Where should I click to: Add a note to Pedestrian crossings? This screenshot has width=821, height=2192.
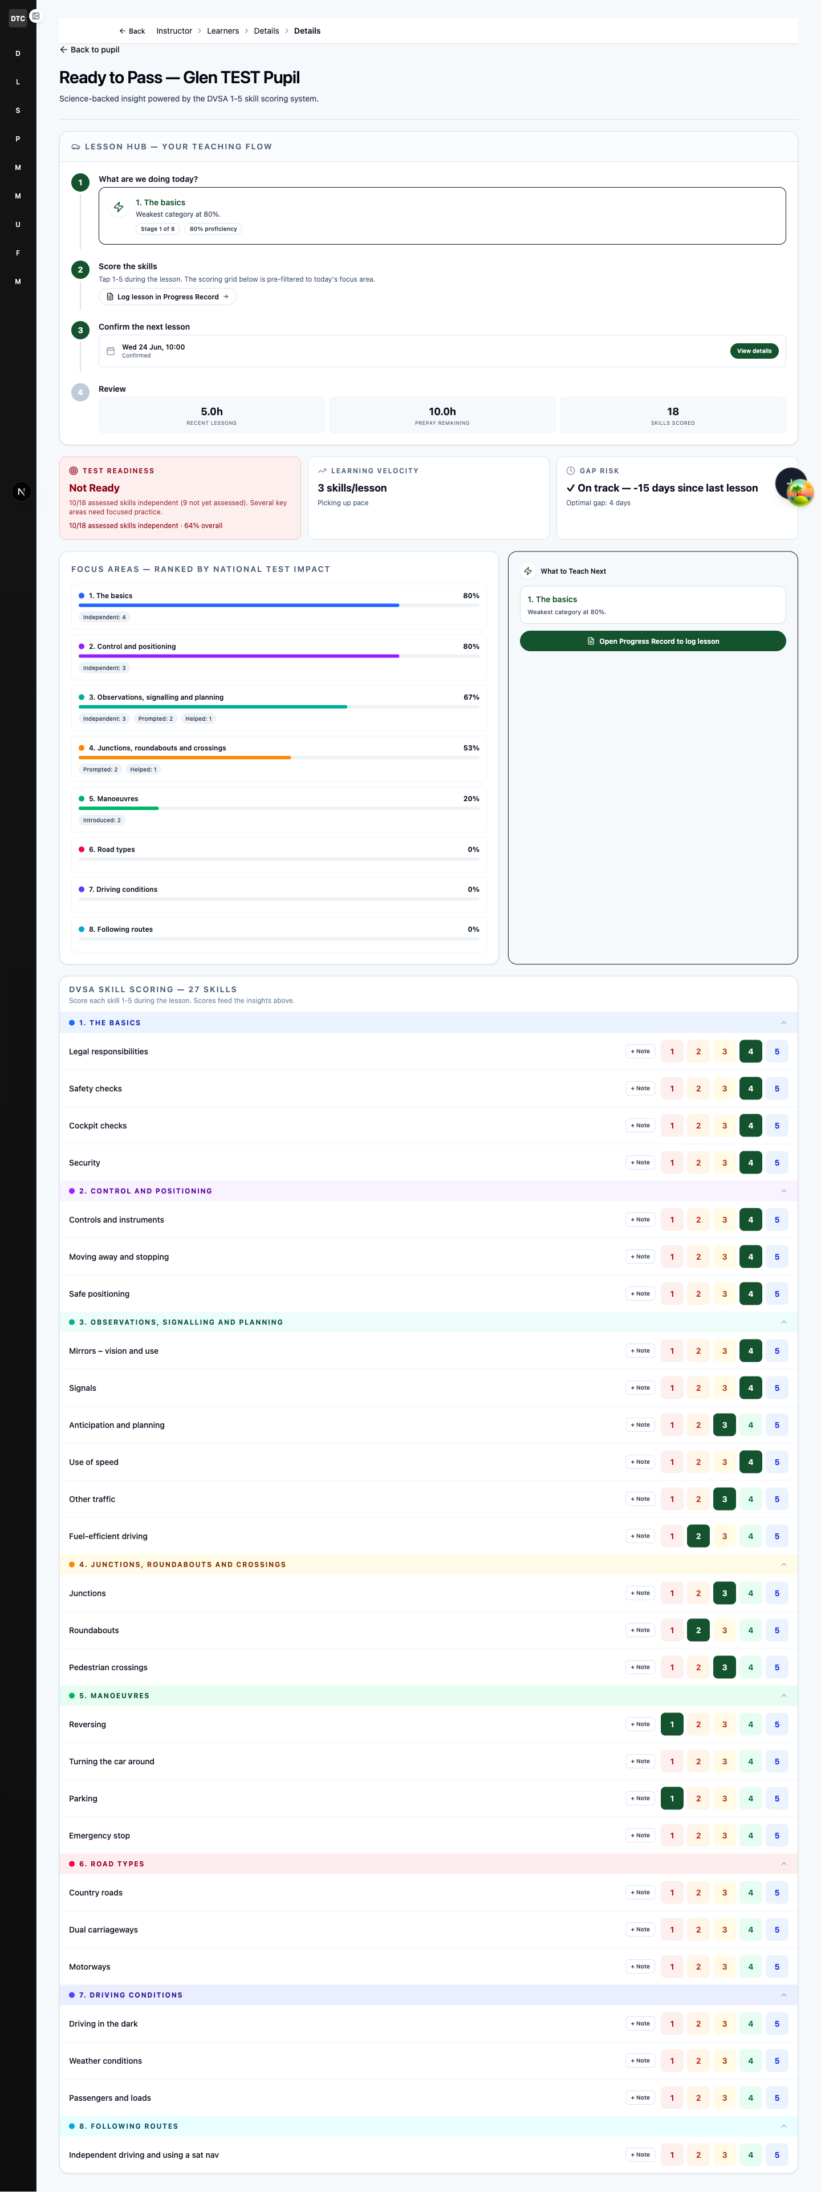(x=640, y=1668)
